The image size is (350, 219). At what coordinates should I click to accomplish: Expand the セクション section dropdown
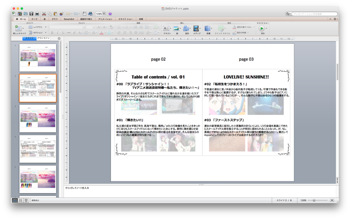tap(46, 33)
